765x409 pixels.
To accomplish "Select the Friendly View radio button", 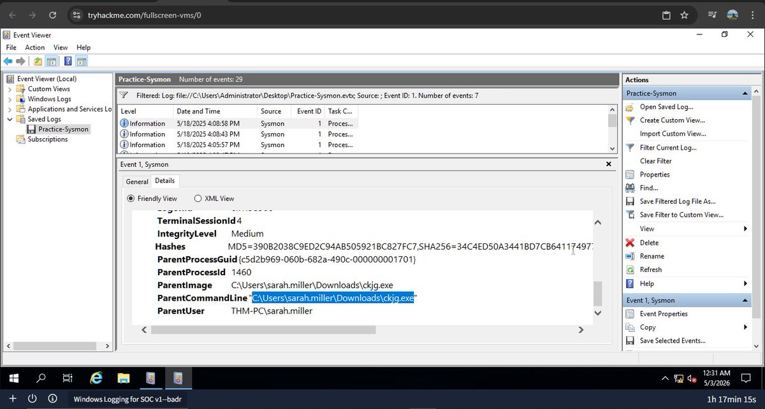I will [x=131, y=199].
